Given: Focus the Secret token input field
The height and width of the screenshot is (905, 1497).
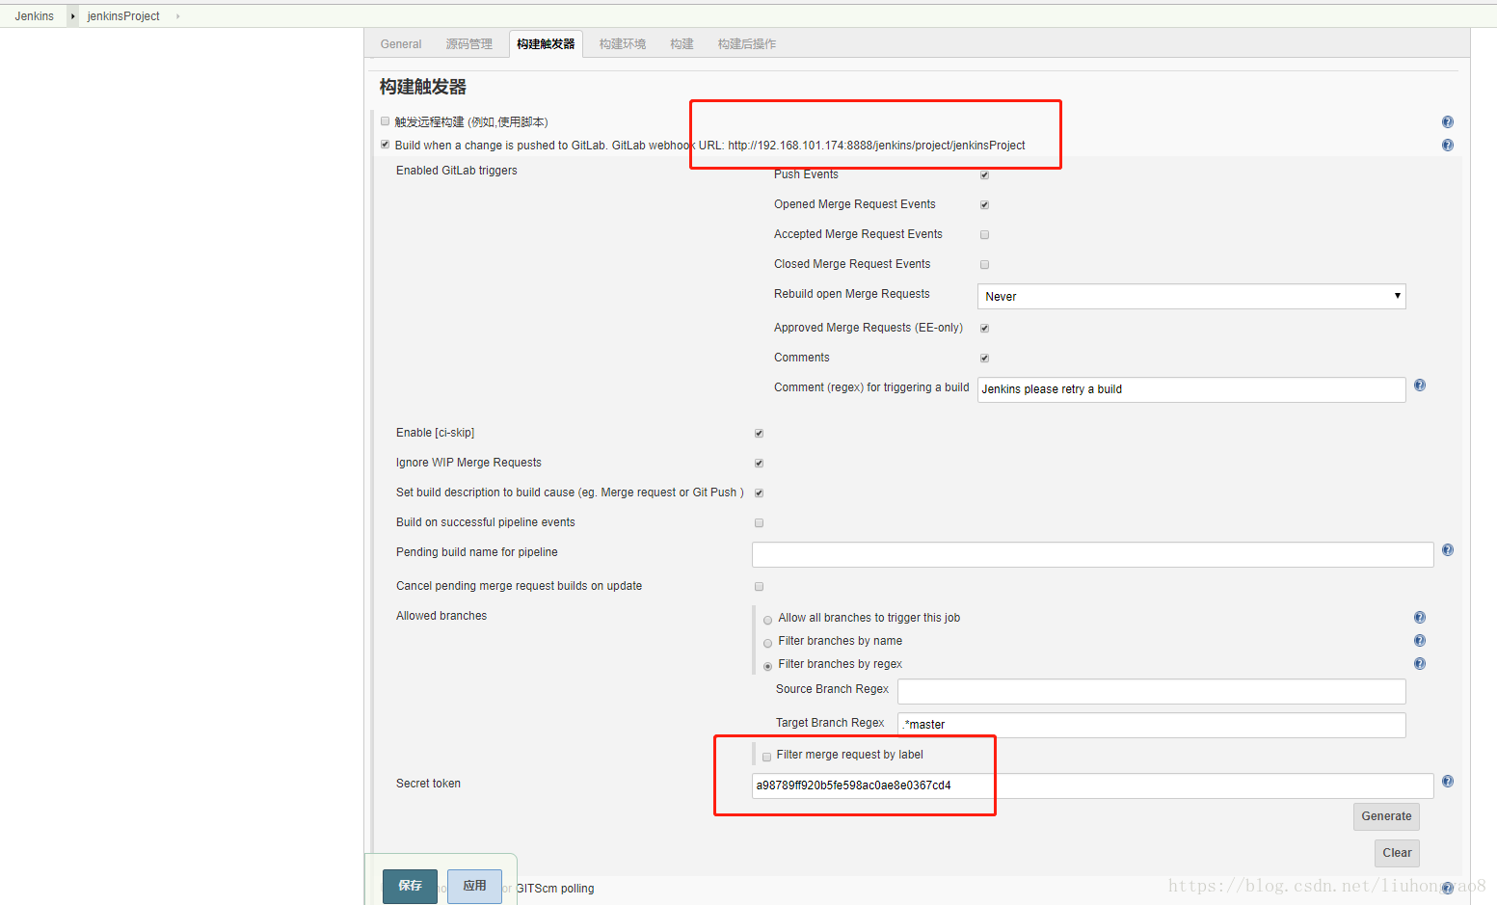Looking at the screenshot, I should tap(1092, 785).
